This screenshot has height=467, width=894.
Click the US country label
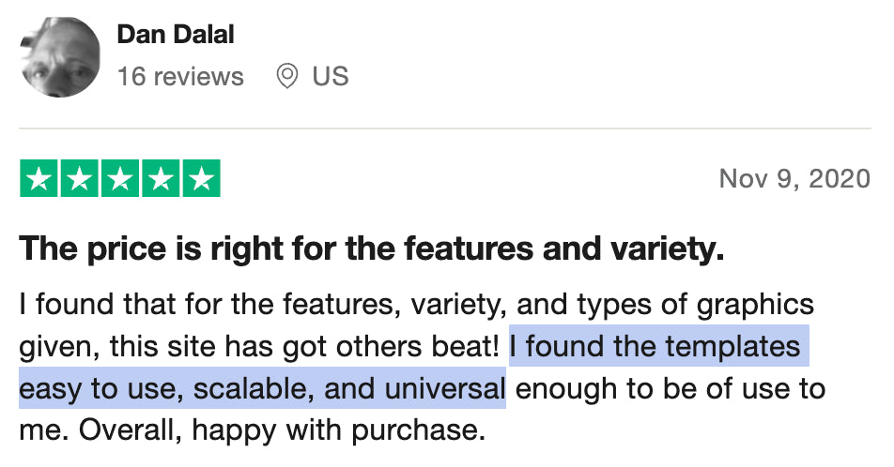click(331, 76)
